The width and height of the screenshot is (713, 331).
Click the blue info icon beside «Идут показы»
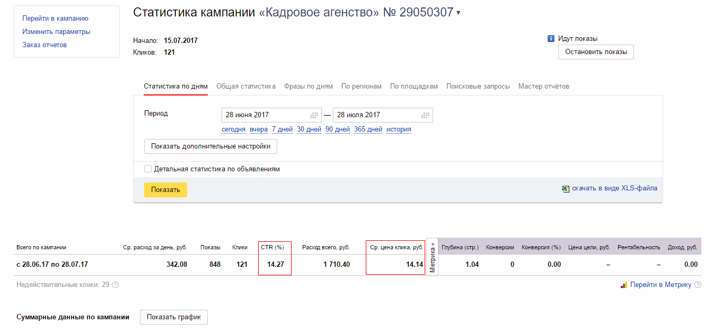[551, 39]
